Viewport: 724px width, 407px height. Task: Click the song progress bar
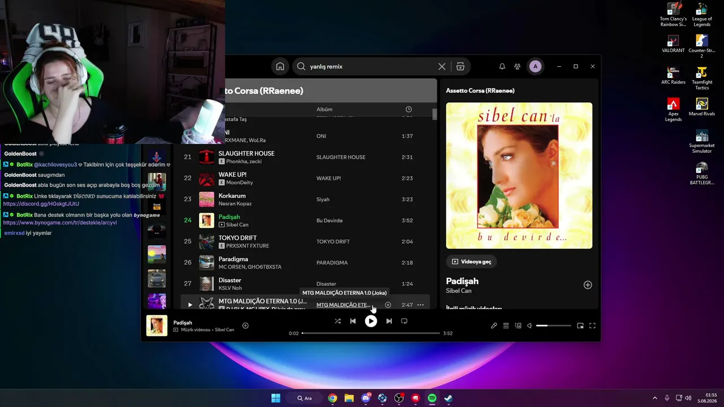click(x=370, y=333)
